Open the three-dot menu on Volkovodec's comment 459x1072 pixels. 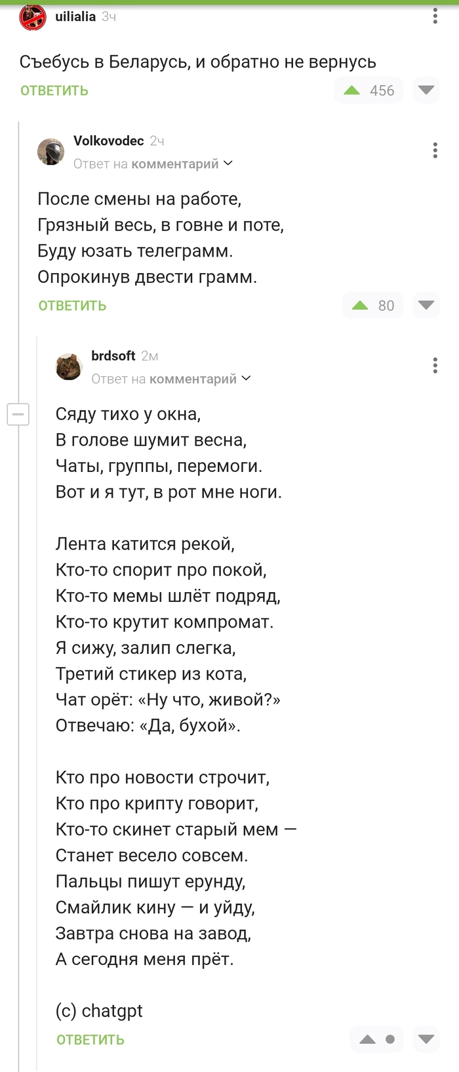pos(434,150)
